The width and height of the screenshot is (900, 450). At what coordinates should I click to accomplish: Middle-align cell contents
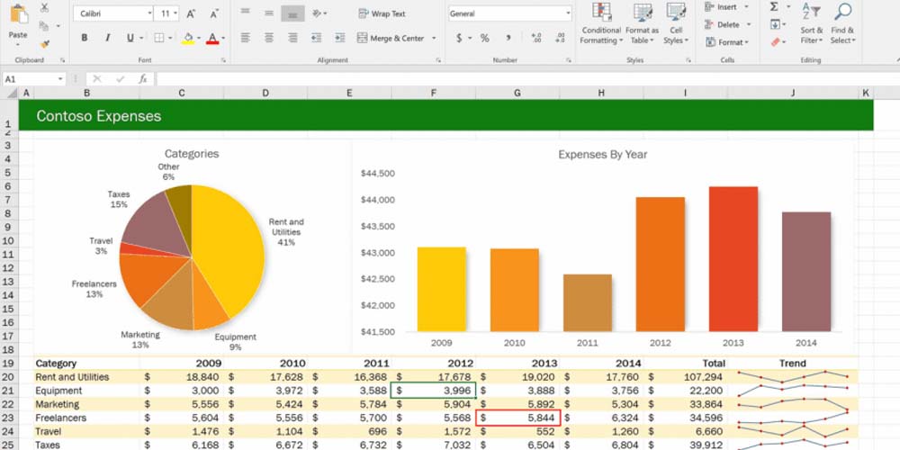click(x=268, y=13)
